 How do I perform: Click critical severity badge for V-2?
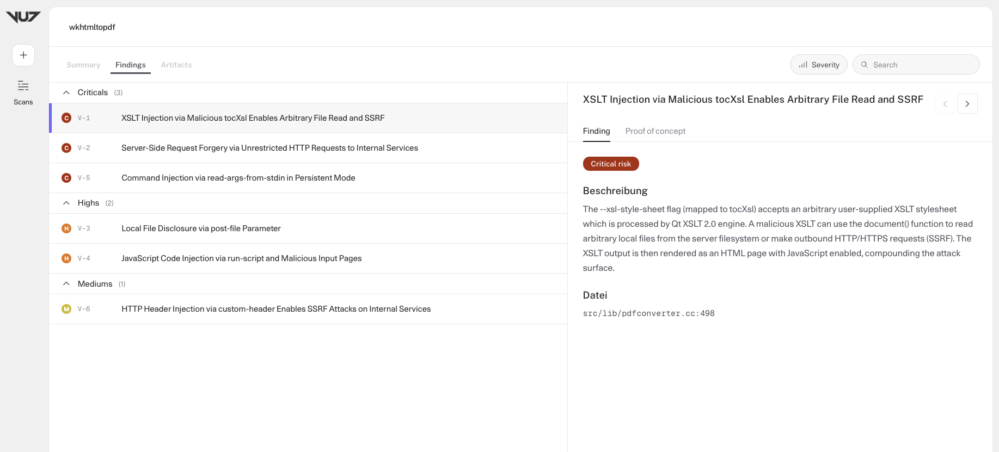pos(66,148)
